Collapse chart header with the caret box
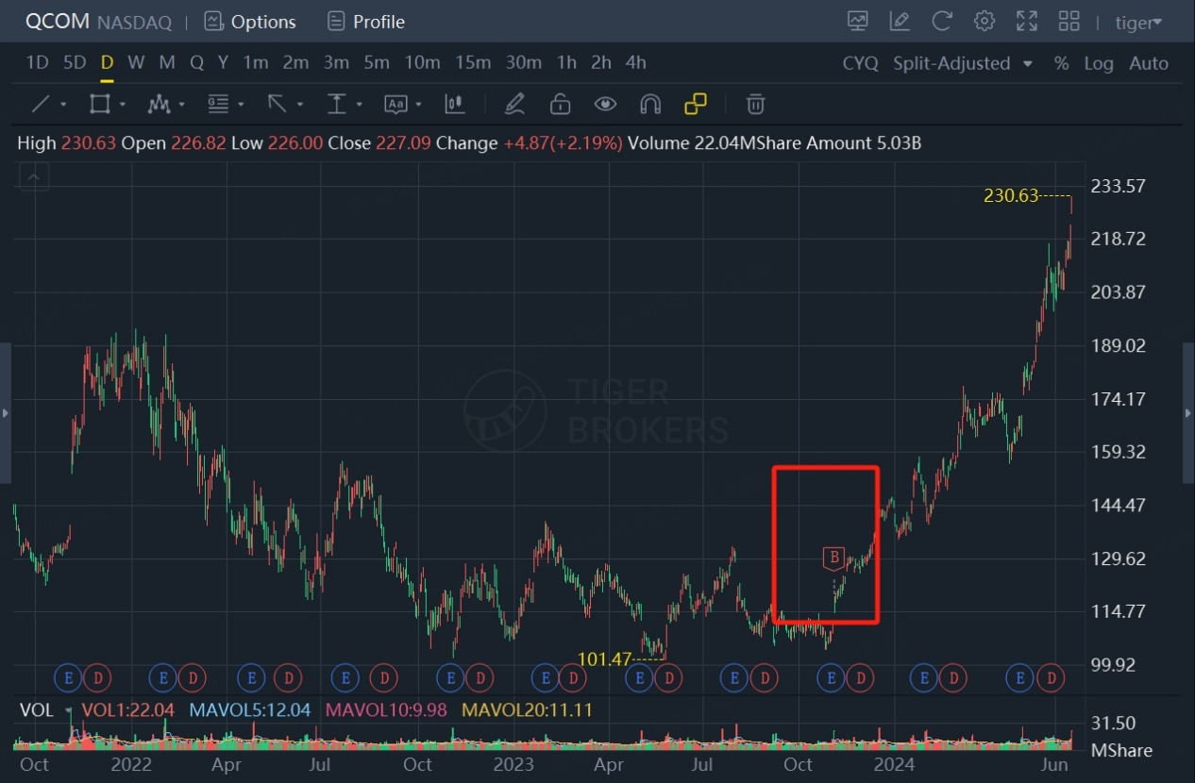This screenshot has width=1195, height=783. click(x=34, y=176)
